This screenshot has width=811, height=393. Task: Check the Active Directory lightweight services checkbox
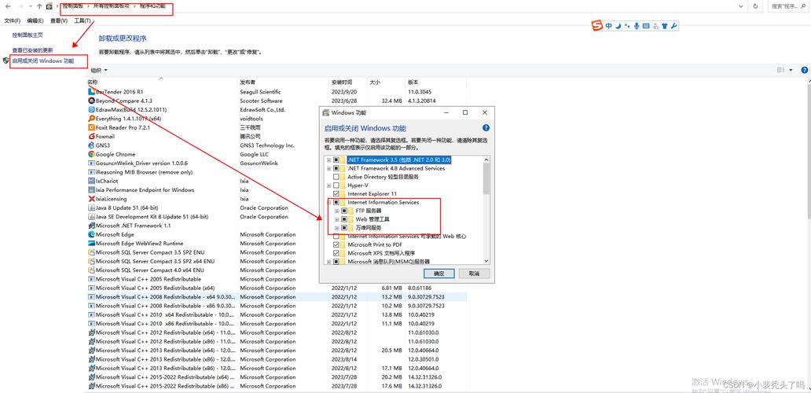(336, 177)
